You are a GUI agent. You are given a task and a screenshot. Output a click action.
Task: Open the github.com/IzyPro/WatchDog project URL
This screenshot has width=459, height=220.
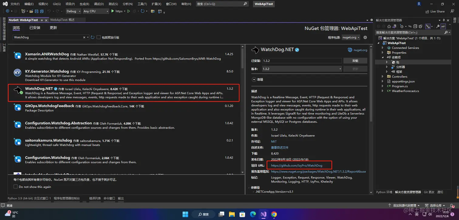click(297, 166)
